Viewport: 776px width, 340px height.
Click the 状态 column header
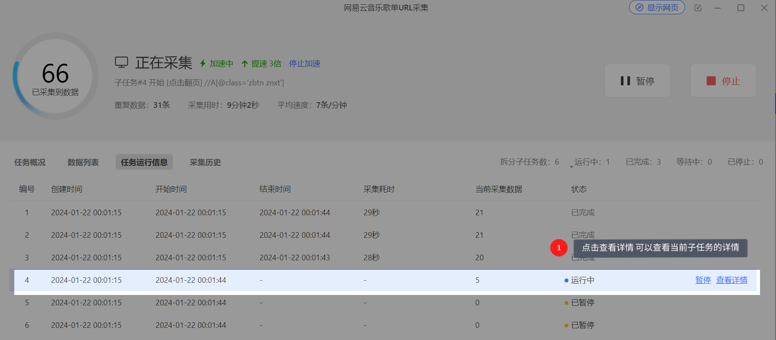(x=579, y=189)
